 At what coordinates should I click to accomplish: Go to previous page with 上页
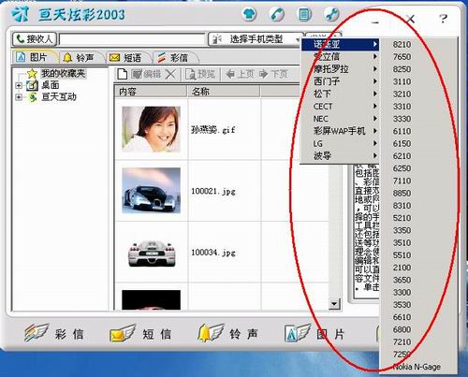240,74
